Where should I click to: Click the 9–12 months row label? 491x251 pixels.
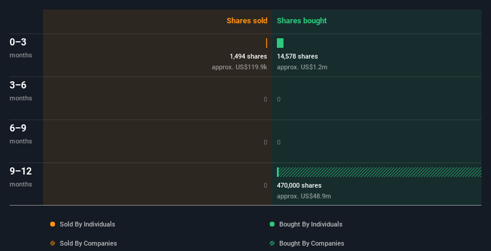coord(21,177)
